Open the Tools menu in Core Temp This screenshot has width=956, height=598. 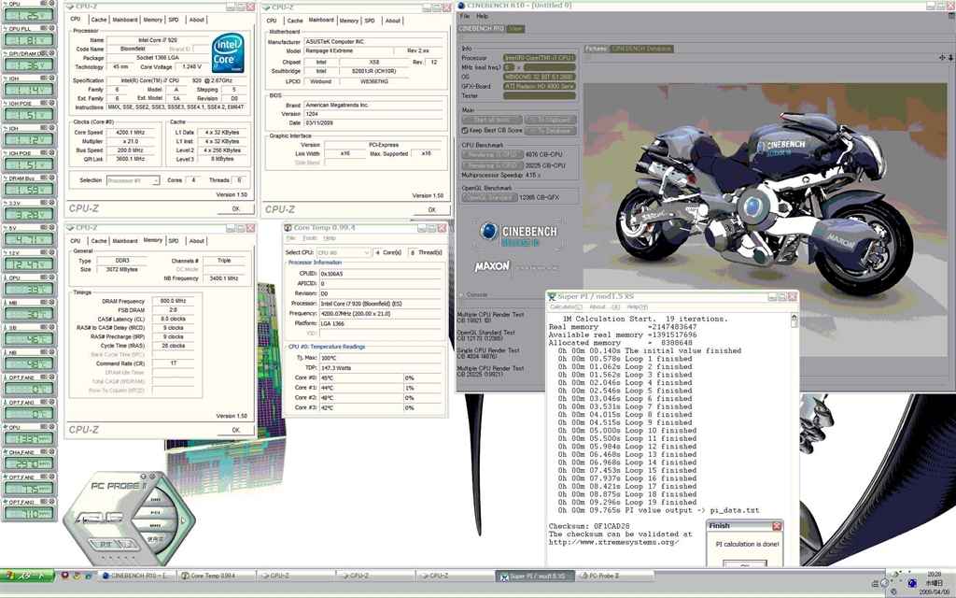[x=312, y=238]
